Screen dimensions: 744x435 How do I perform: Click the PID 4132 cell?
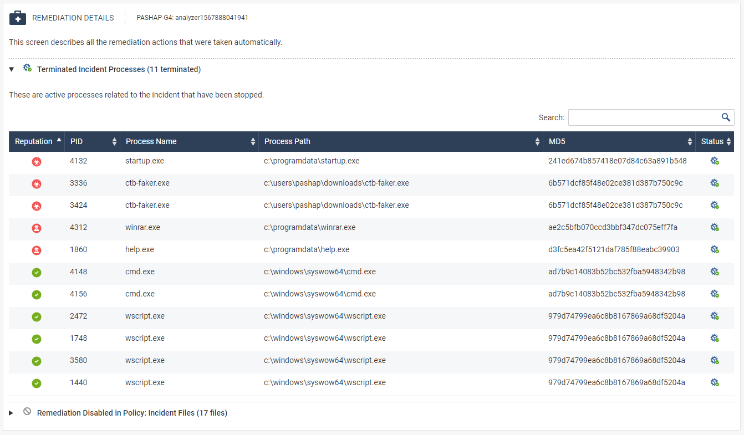(79, 161)
